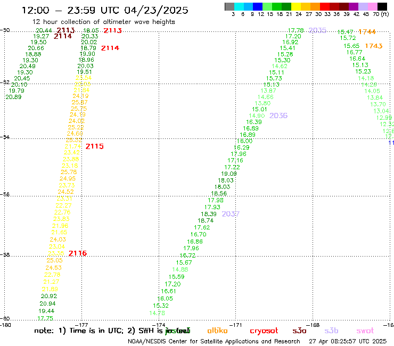Select the 'altika' satellite legend label

point(217,331)
